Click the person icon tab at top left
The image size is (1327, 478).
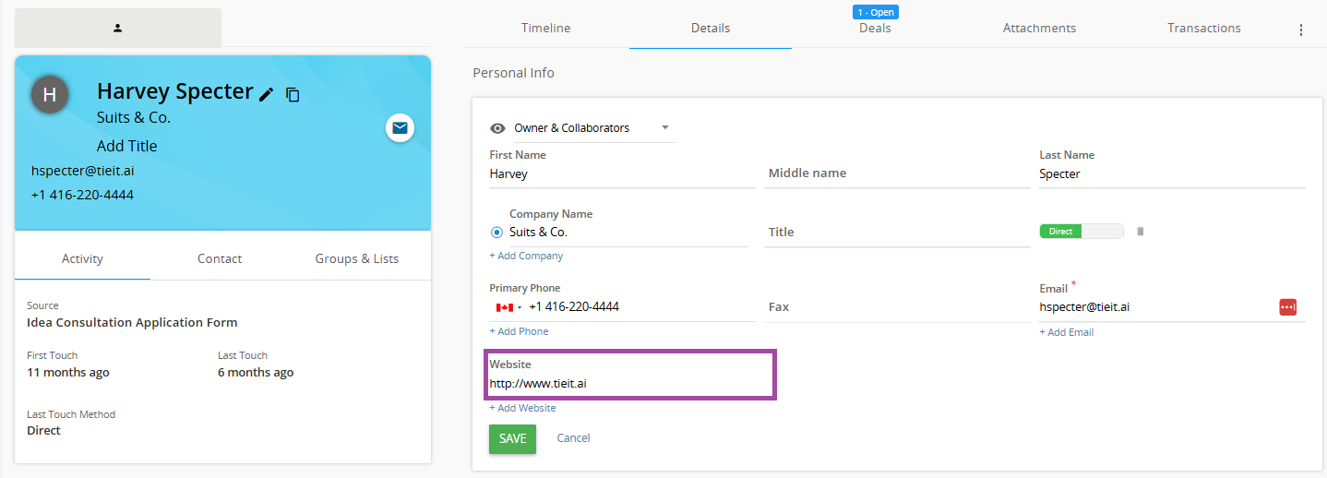coord(118,28)
